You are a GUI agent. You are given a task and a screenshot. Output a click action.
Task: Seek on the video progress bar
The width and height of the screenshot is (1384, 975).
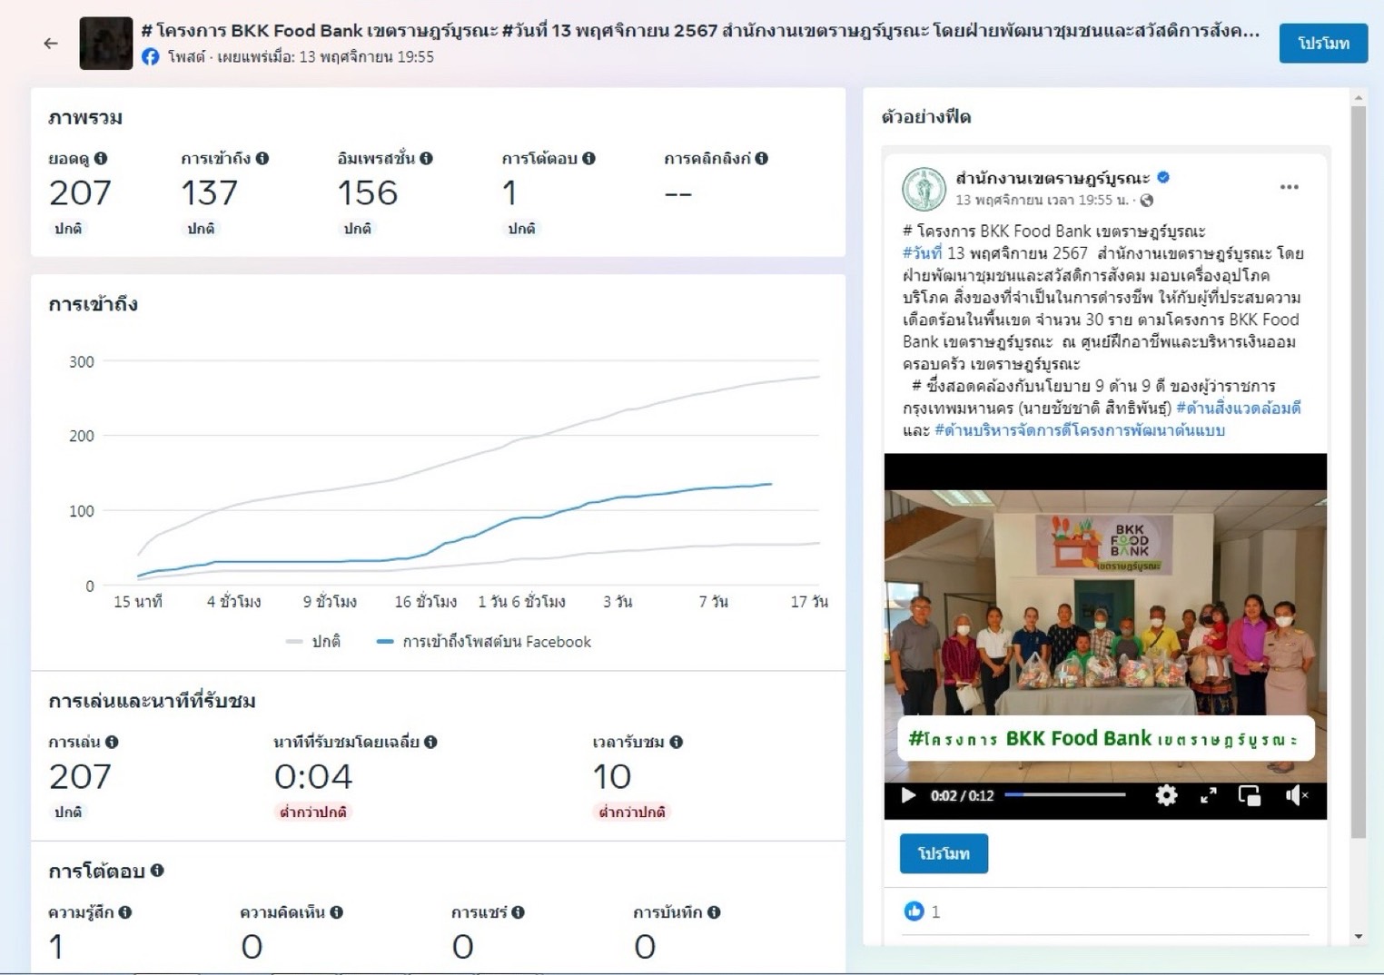point(1064,795)
